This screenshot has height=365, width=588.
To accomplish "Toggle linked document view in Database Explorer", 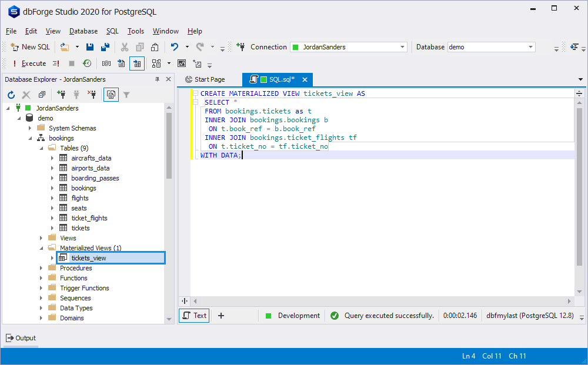I will point(111,95).
